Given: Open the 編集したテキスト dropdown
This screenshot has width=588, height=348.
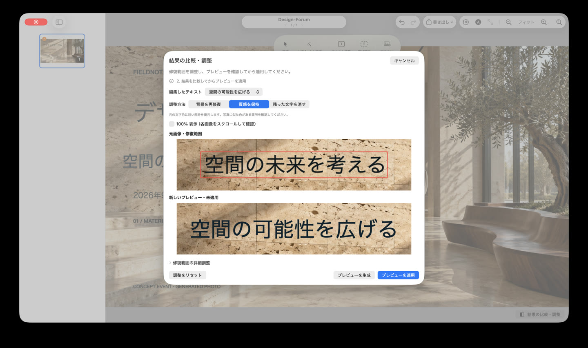Looking at the screenshot, I should (x=234, y=92).
